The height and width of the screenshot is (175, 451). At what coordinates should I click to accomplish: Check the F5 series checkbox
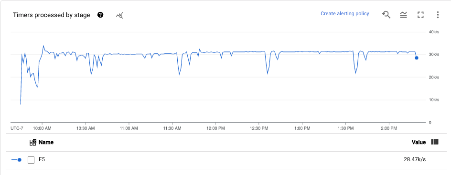[x=31, y=160]
